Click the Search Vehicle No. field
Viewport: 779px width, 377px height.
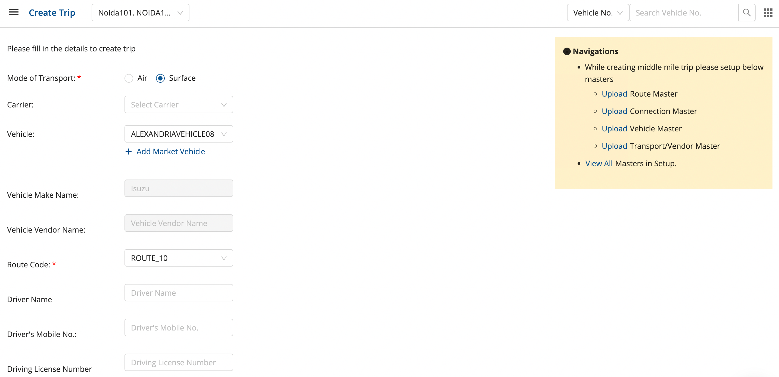[683, 13]
